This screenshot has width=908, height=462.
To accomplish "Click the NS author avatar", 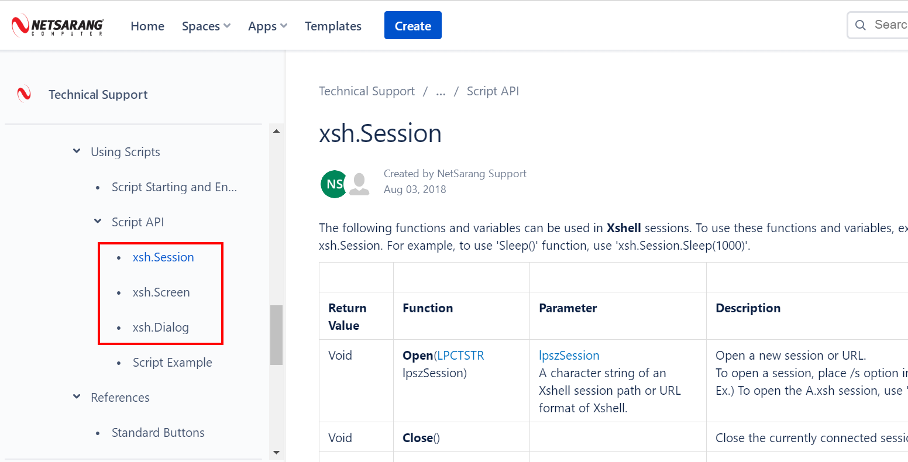I will [334, 184].
